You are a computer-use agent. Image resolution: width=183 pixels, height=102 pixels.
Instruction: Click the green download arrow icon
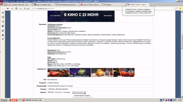(180, 8)
